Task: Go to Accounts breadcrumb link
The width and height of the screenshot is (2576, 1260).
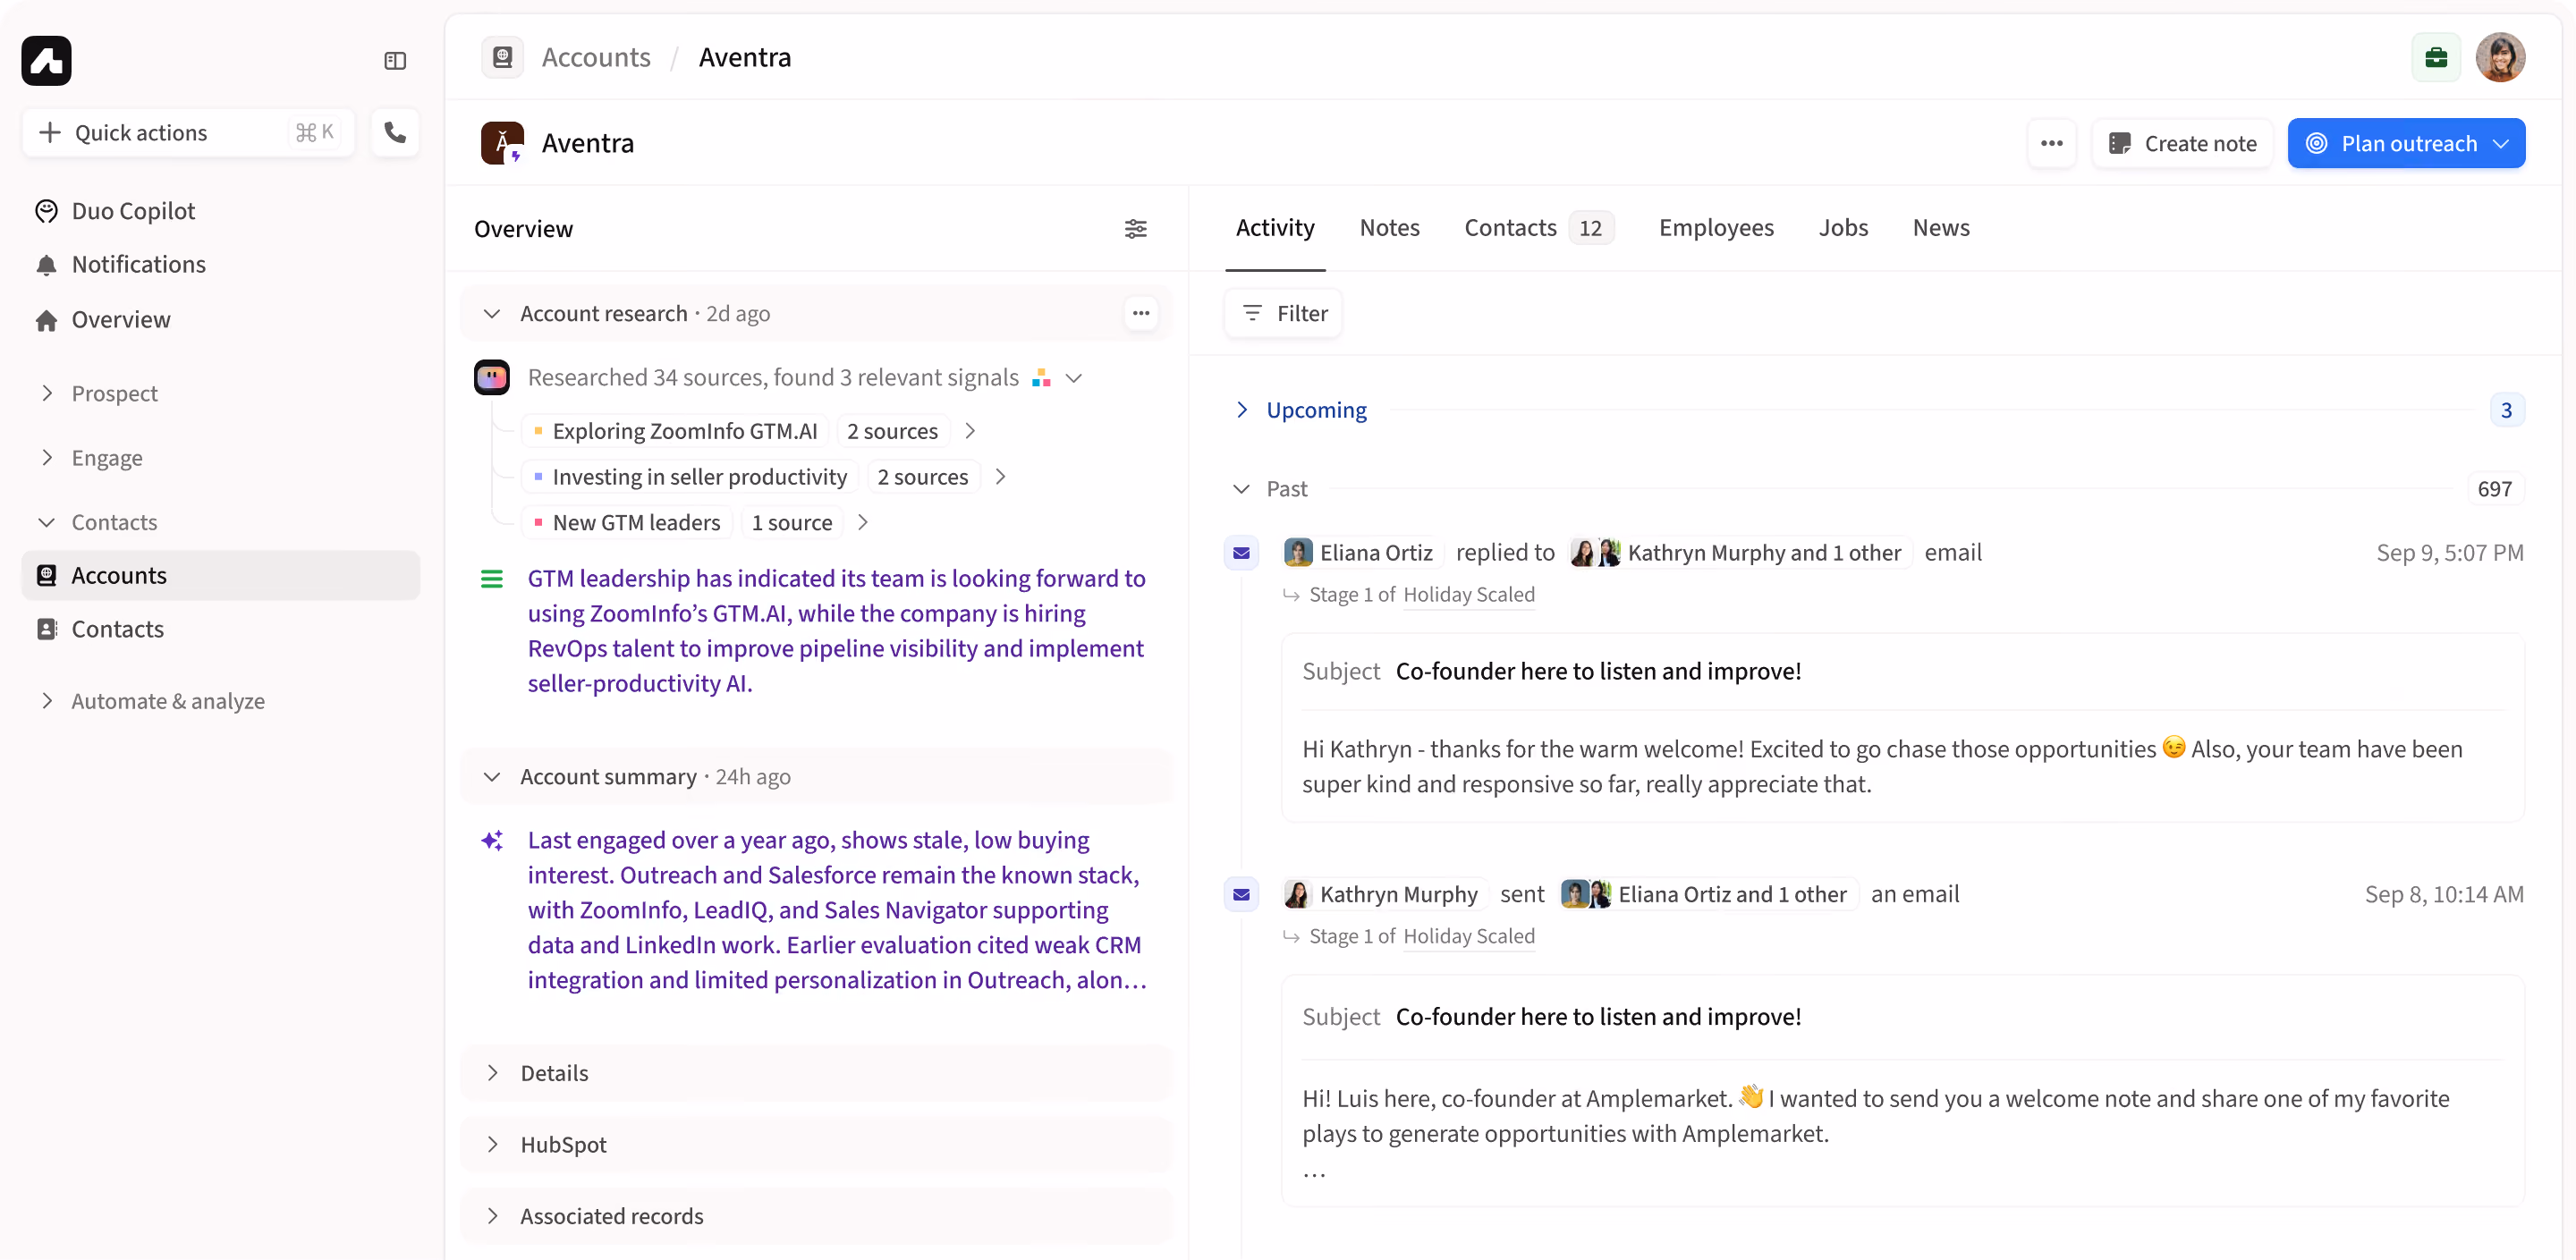Action: point(596,57)
